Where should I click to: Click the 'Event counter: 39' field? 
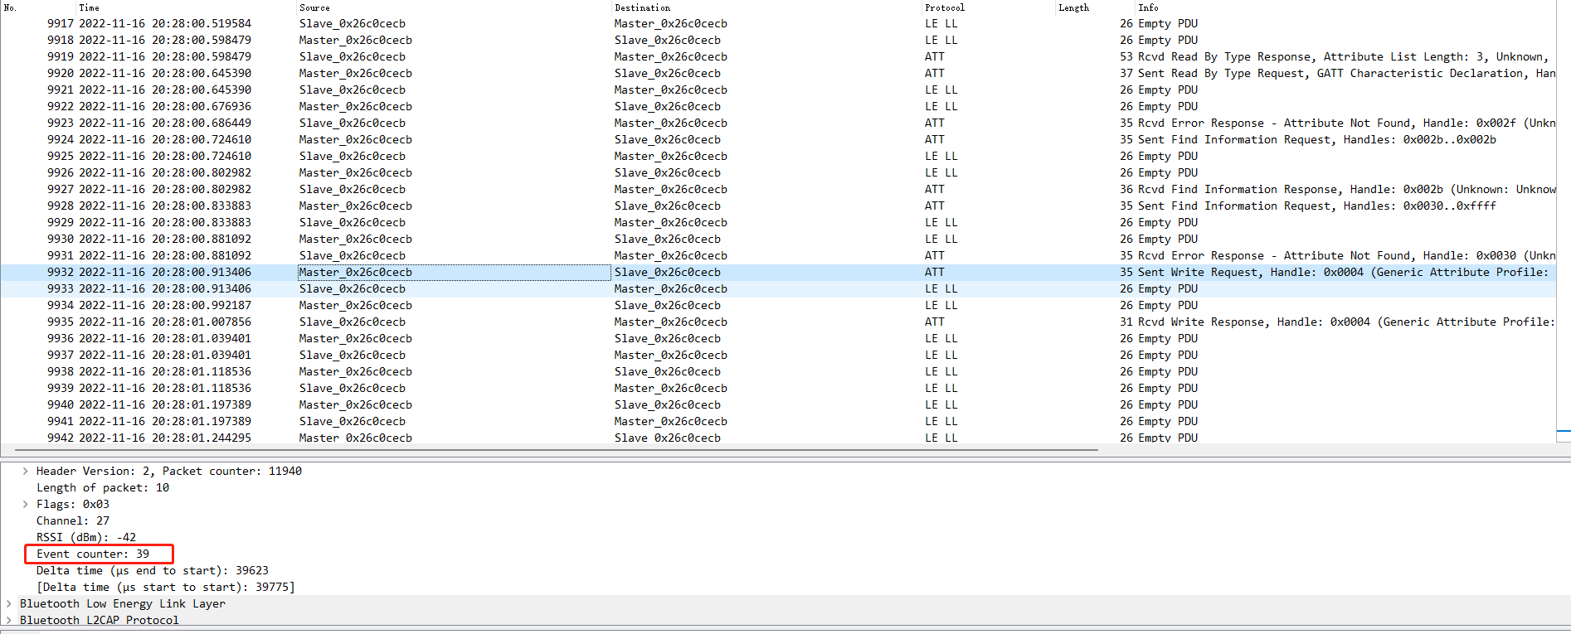(x=93, y=554)
